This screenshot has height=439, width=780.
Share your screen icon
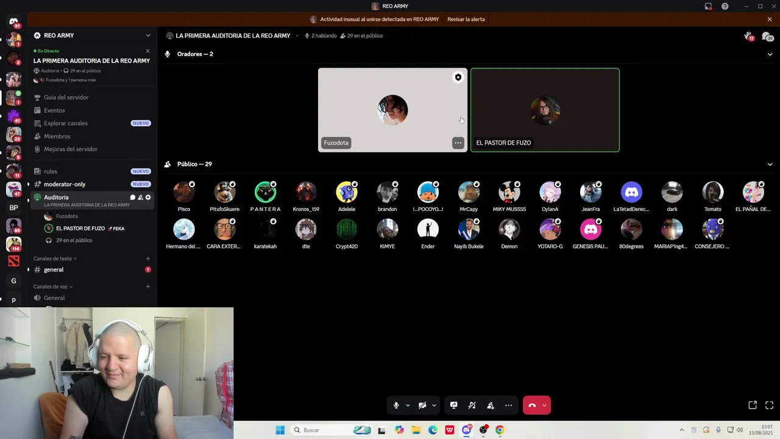(x=453, y=405)
